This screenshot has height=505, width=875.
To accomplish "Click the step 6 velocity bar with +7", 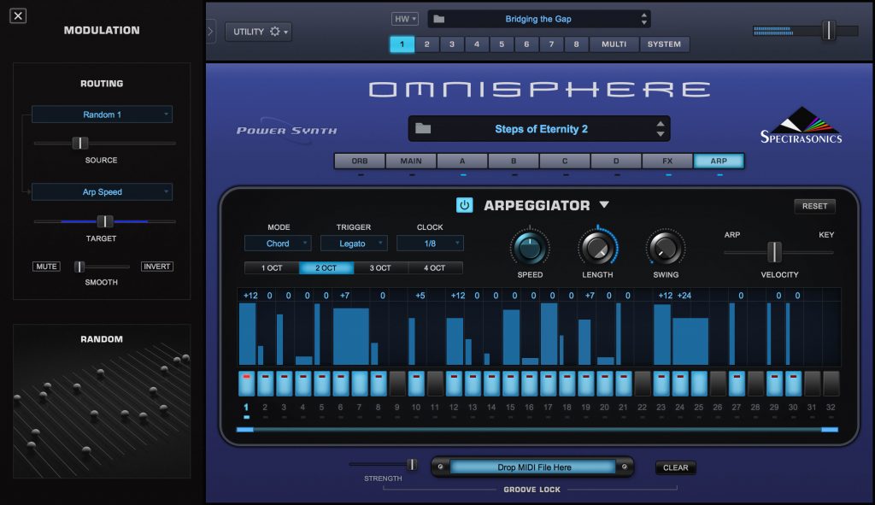I will tap(351, 337).
